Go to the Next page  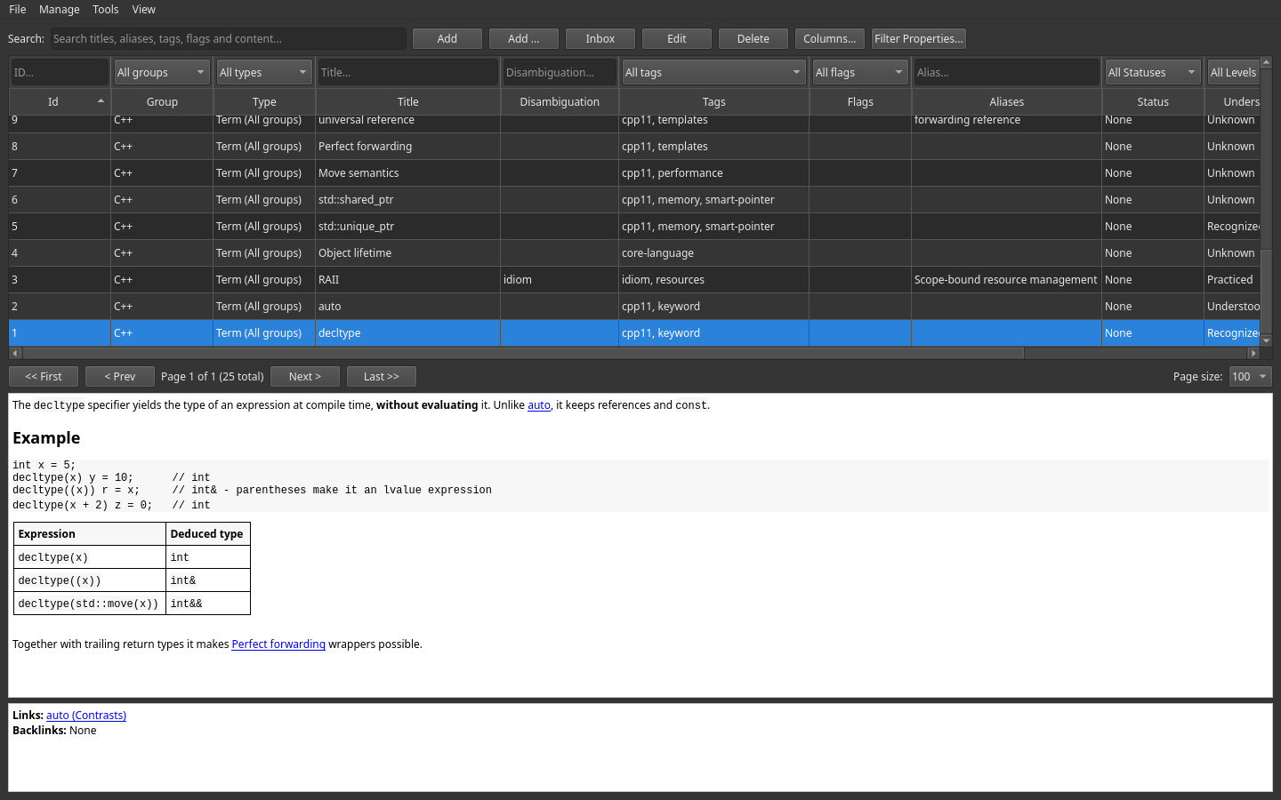click(x=305, y=377)
